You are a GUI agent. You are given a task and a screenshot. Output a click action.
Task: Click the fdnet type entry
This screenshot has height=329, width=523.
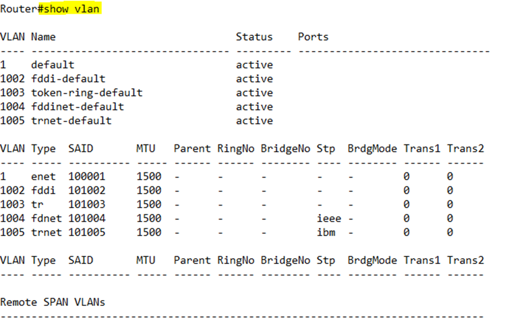(46, 218)
